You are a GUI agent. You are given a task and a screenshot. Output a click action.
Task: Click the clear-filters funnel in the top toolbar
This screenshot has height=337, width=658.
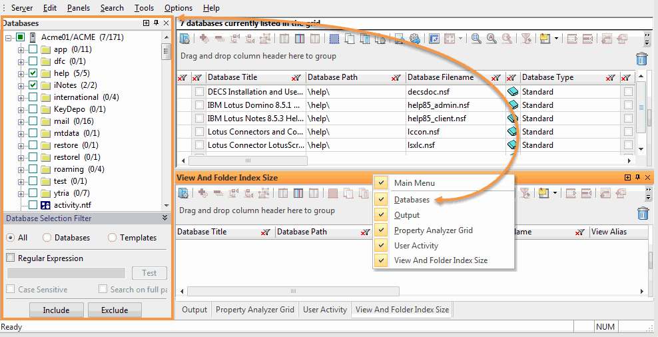[x=525, y=39]
